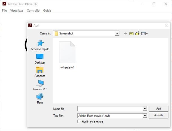172x131 pixels.
Task: Expand the Tipo file dropdown arrow
Action: coord(145,116)
